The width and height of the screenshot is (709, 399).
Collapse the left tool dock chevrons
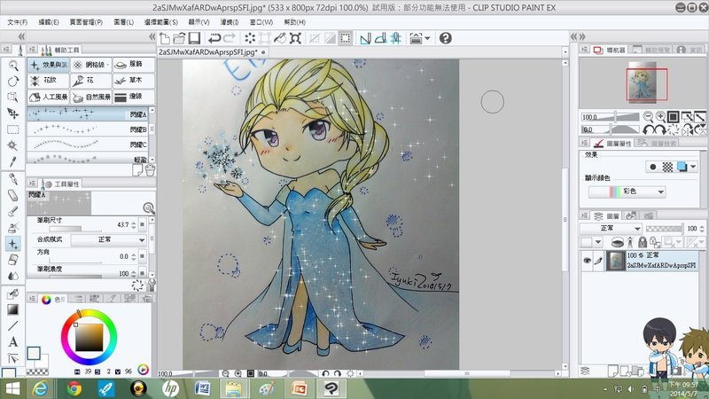[20, 36]
